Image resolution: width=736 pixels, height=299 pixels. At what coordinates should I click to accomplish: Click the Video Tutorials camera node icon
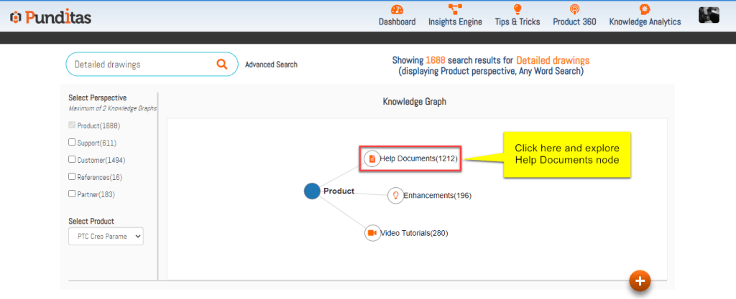372,233
